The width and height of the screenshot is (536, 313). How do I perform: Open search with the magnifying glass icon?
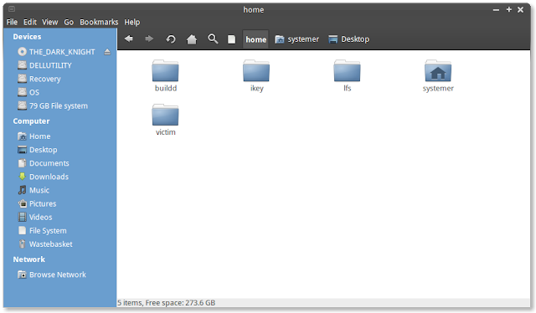click(213, 39)
